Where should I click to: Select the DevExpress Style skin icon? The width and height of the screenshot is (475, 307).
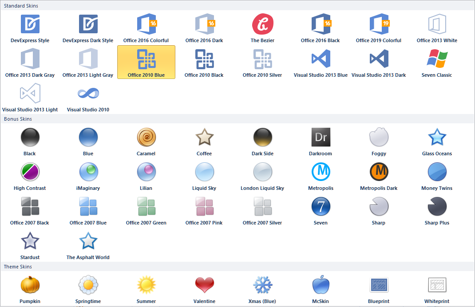point(30,24)
